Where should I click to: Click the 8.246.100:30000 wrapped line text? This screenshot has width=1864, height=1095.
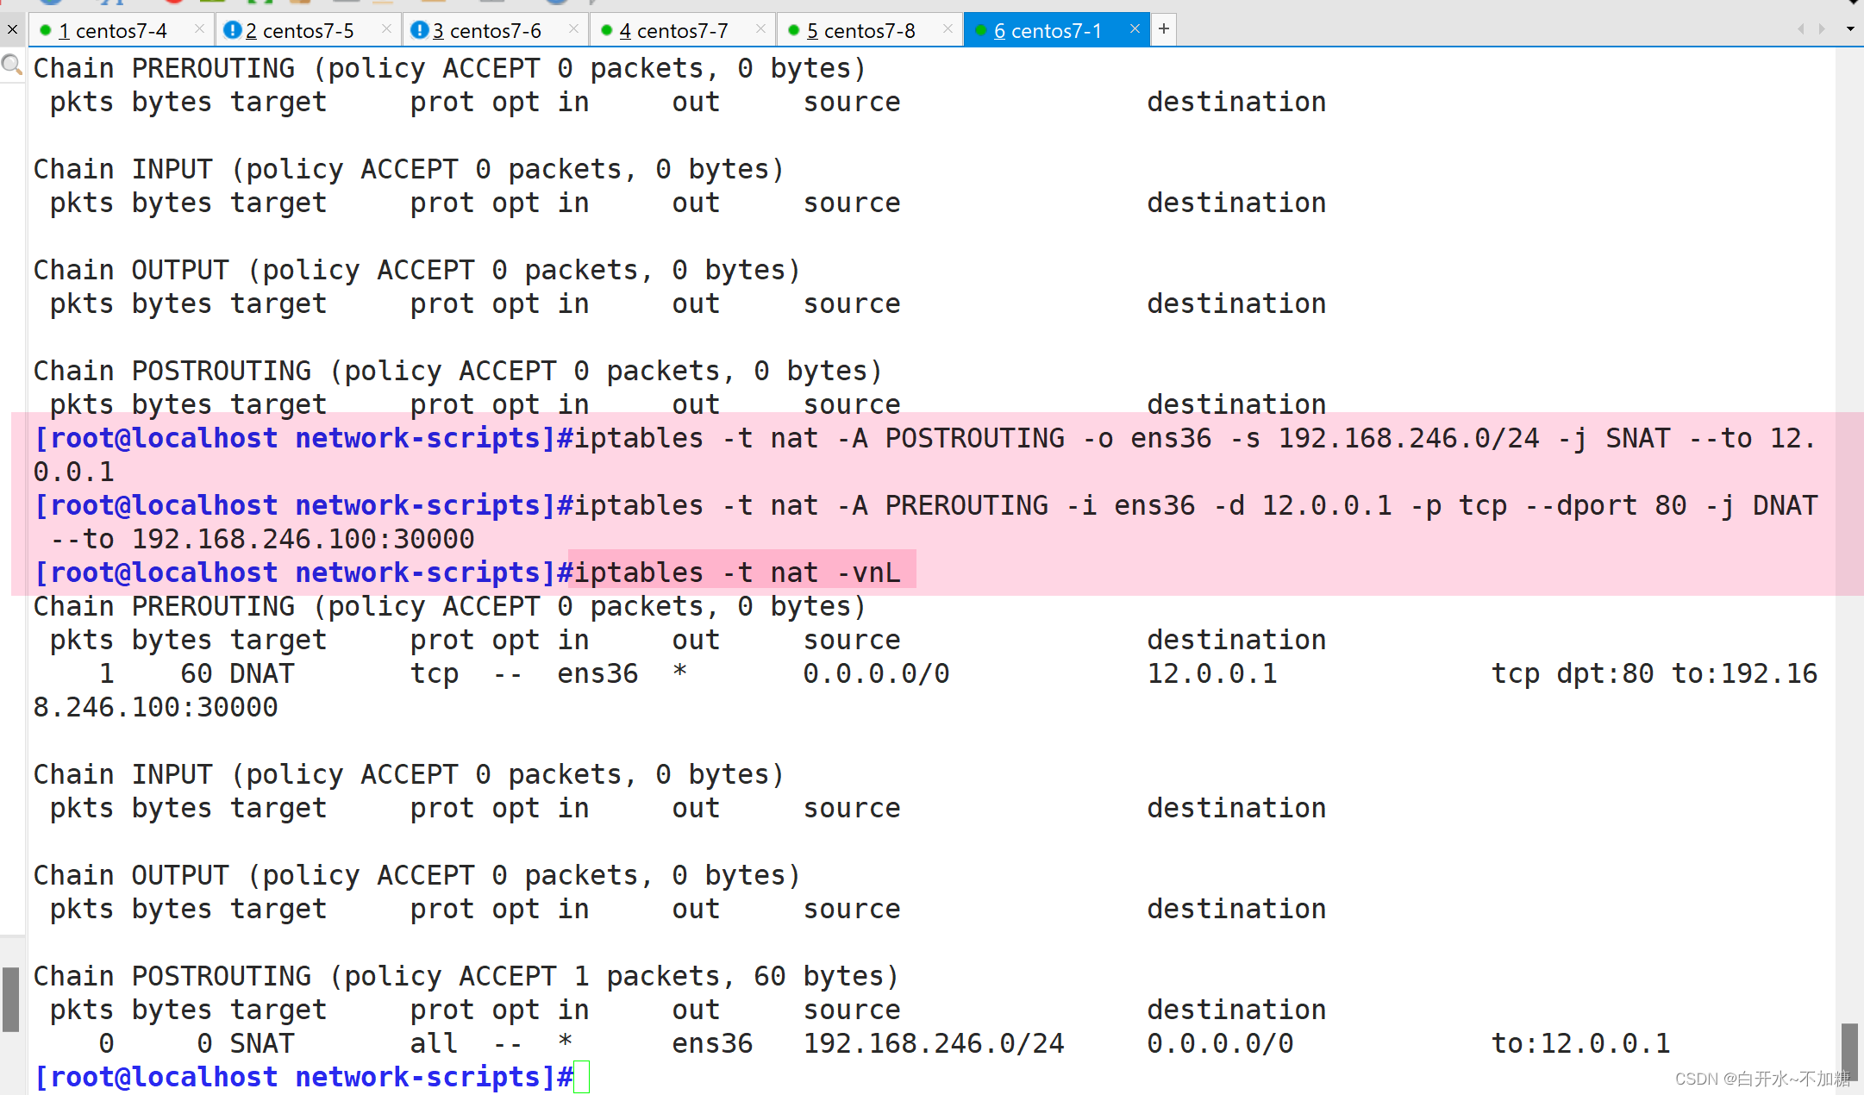[155, 707]
